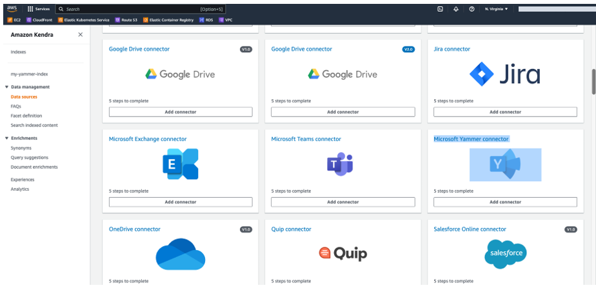Open the AWS home logo
596x299 pixels.
pos(12,9)
